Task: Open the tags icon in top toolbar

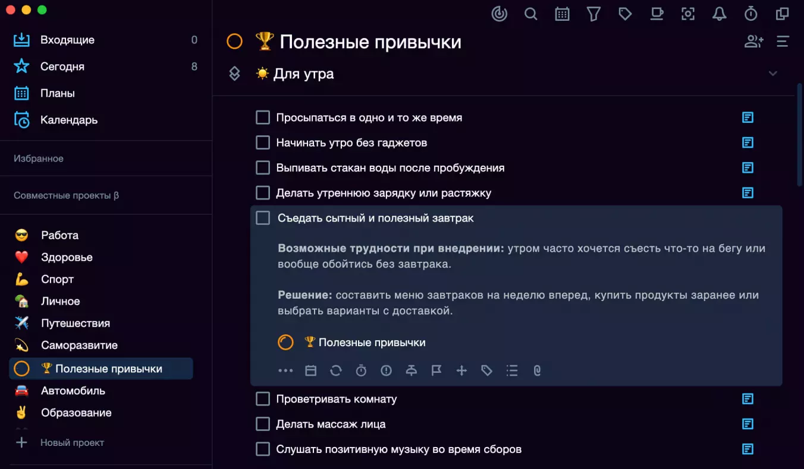Action: coord(625,14)
